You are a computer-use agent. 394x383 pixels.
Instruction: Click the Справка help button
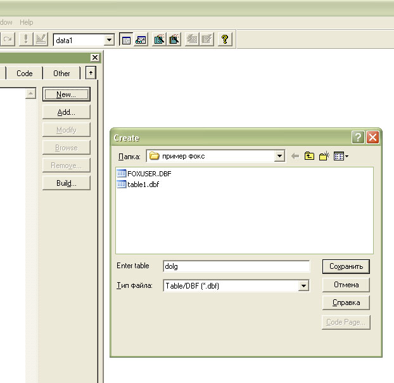(346, 302)
